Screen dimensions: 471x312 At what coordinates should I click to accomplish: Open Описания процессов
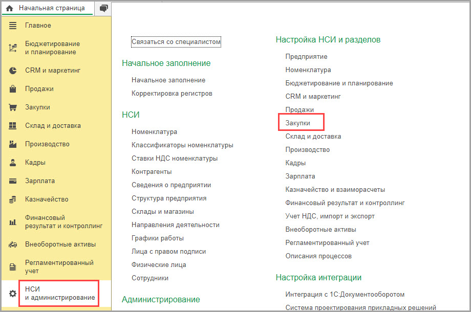click(318, 256)
